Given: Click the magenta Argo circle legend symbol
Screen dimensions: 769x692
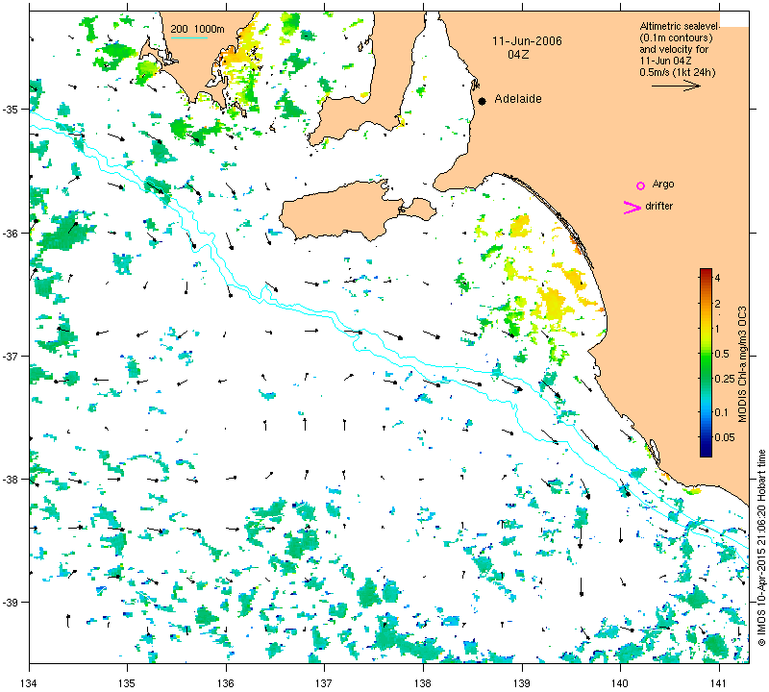Looking at the screenshot, I should pos(640,185).
